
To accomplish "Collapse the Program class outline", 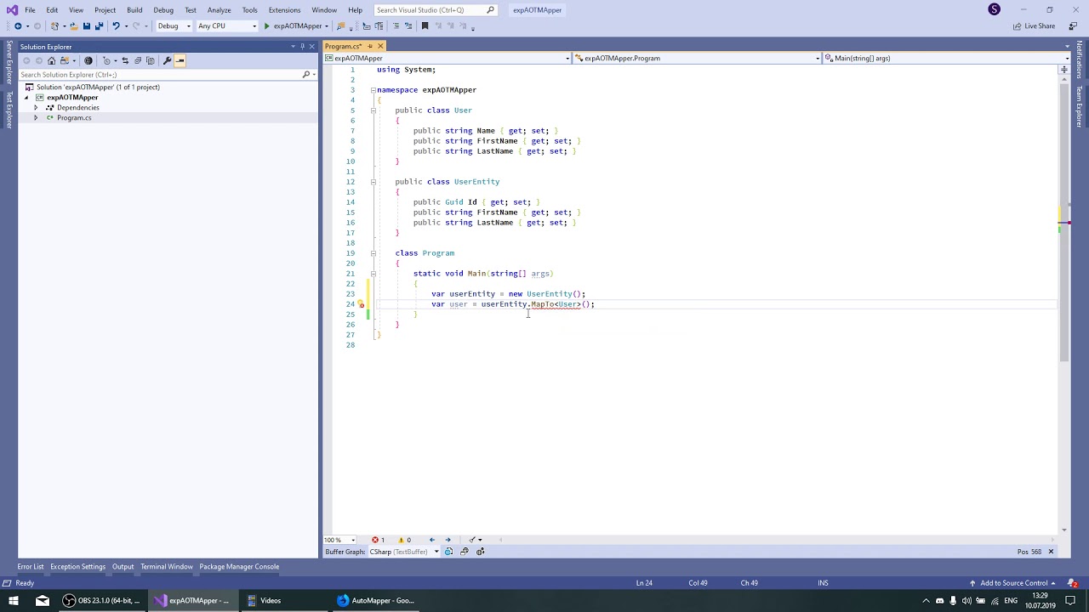I will tap(373, 253).
